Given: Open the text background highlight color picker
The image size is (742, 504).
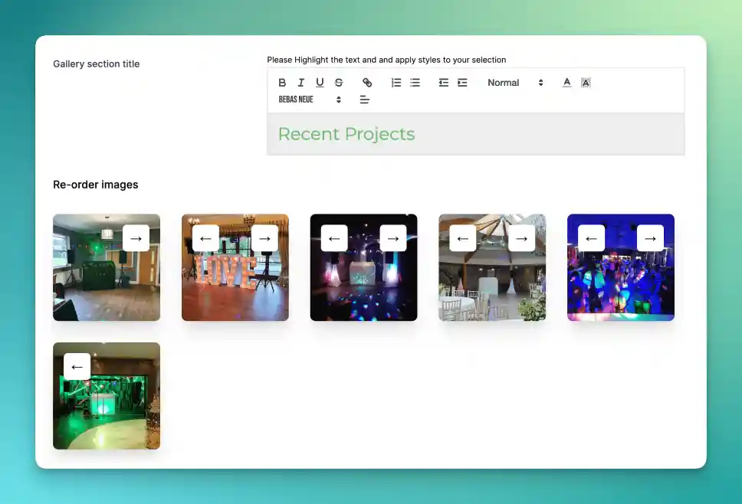Looking at the screenshot, I should (x=586, y=83).
